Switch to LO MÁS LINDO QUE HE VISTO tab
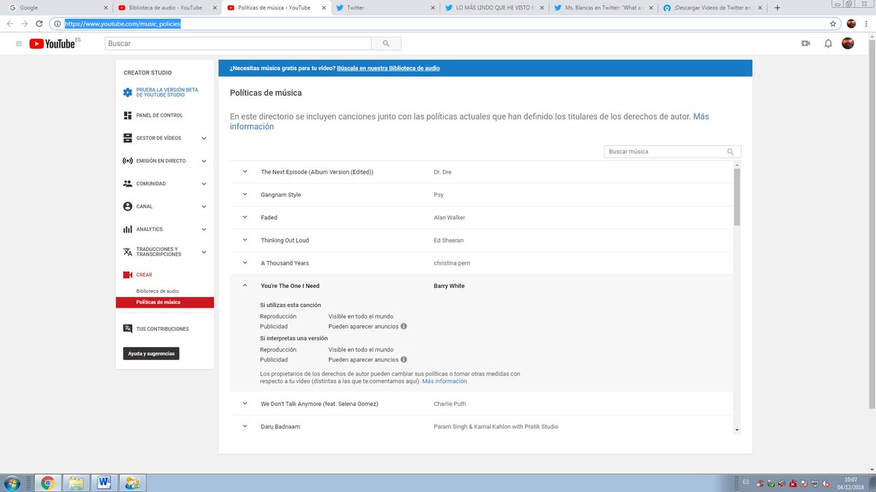 pos(493,8)
